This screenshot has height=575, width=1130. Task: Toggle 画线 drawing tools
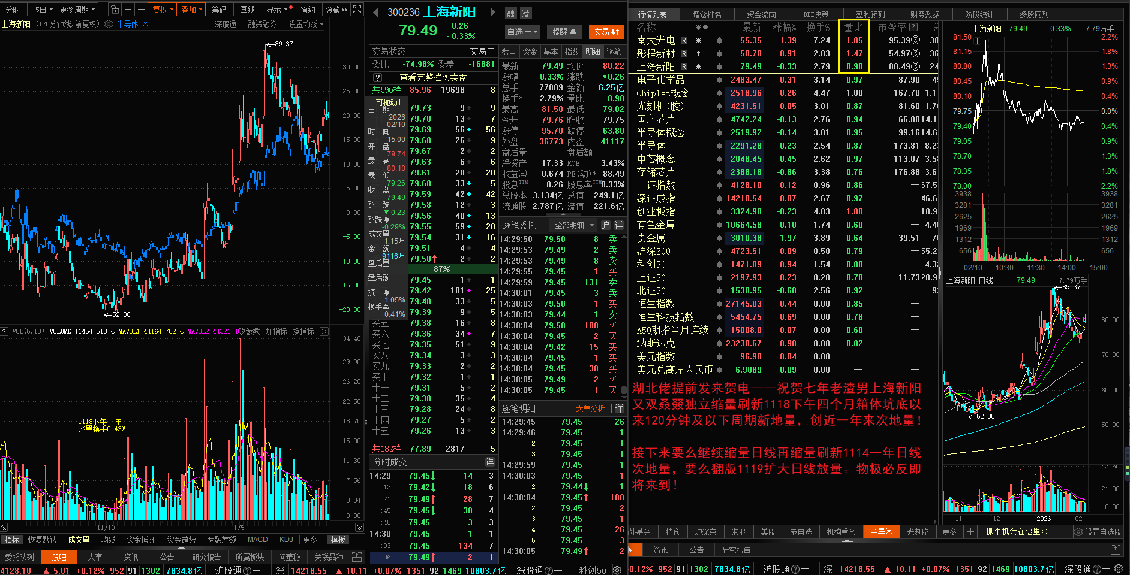coord(247,9)
